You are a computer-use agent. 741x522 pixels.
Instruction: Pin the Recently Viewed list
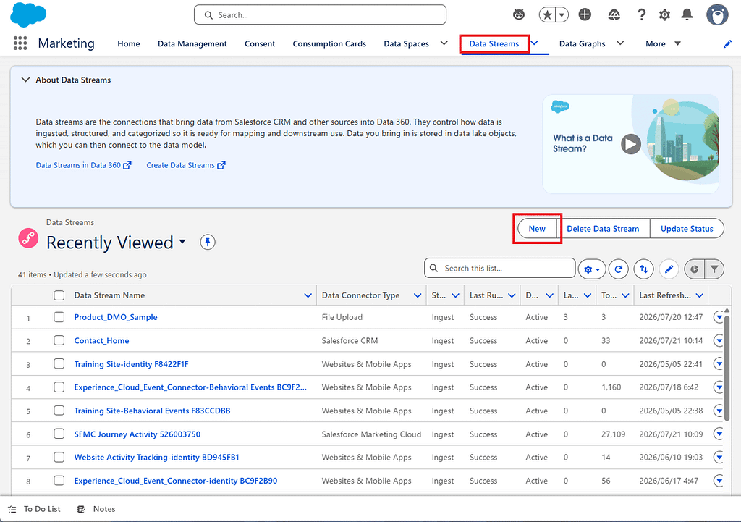click(208, 242)
